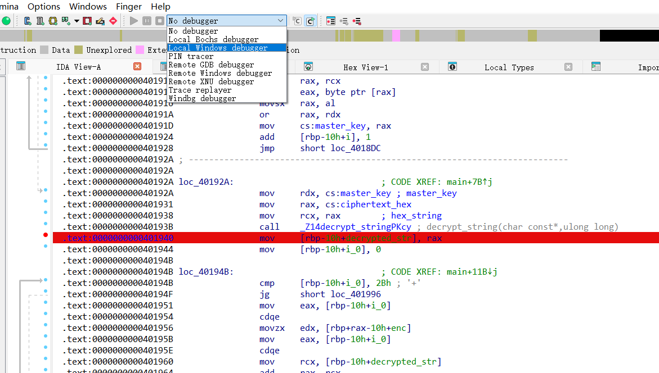Click a position on the navigation band
The image size is (659, 373).
point(394,35)
